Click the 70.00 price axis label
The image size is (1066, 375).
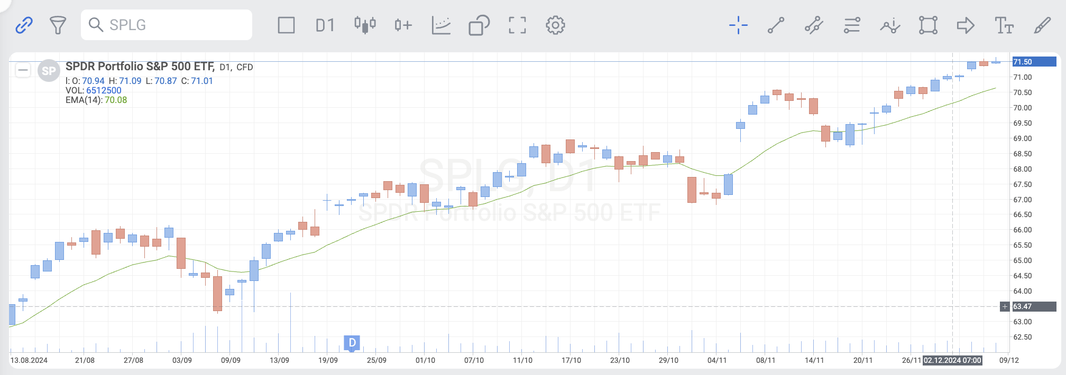tap(1023, 108)
